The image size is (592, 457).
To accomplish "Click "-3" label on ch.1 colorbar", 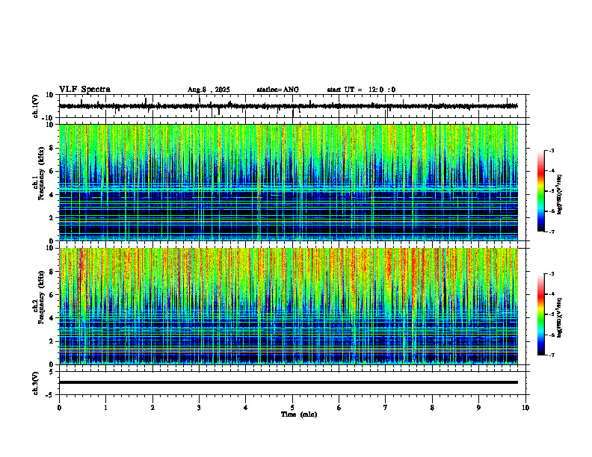I will click(552, 150).
